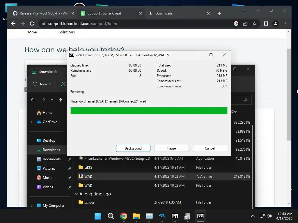Reload the Lunar Client support page
This screenshot has width=298, height=223.
click(32, 24)
